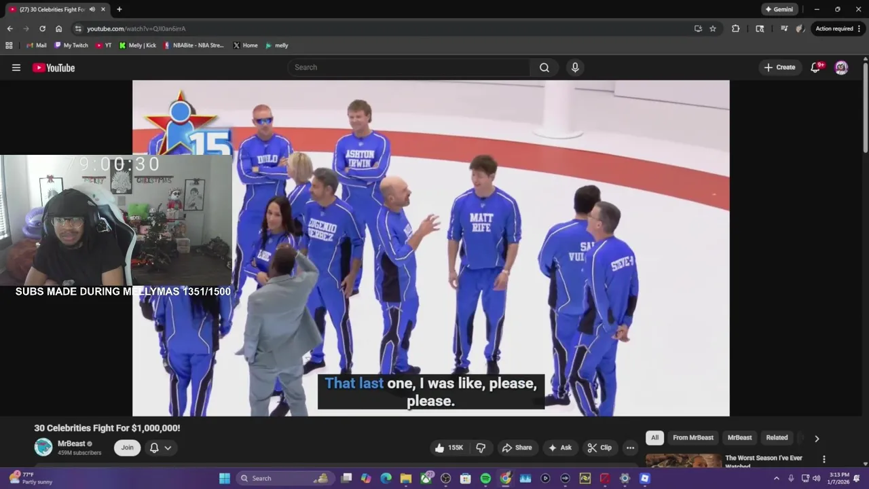Screen dimensions: 869x489
Task: Open the Google Lens search icon in toolbar
Action: [760, 29]
